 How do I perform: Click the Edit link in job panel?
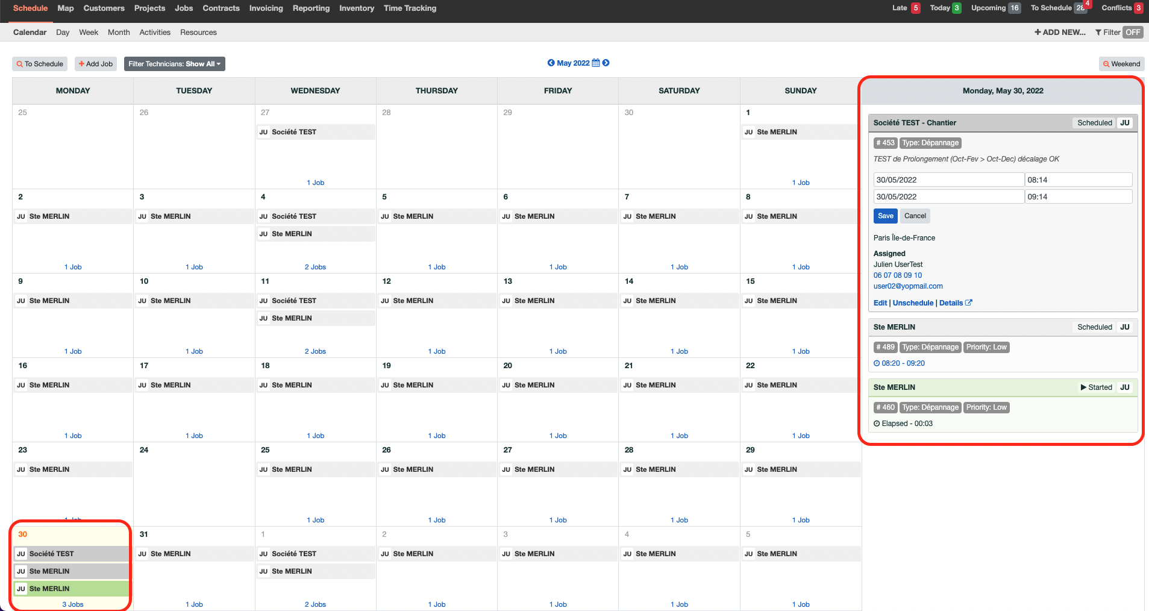pyautogui.click(x=880, y=303)
